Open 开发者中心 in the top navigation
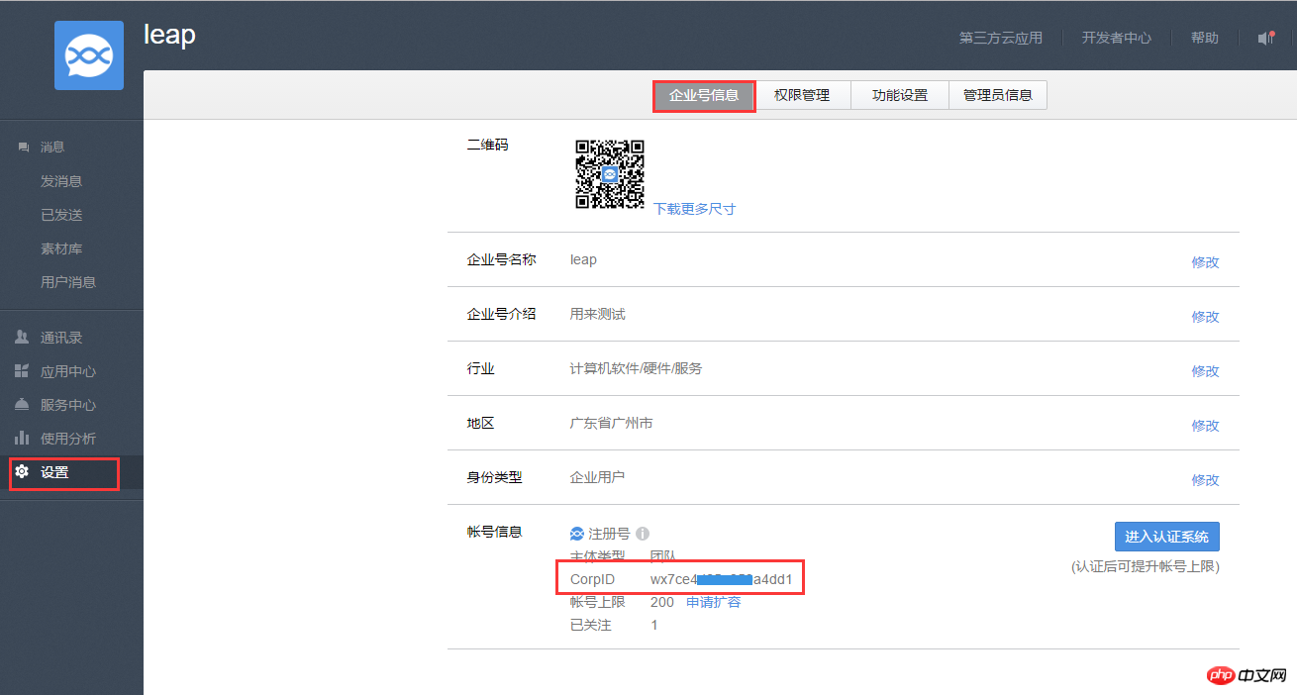This screenshot has height=695, width=1297. [x=1116, y=38]
